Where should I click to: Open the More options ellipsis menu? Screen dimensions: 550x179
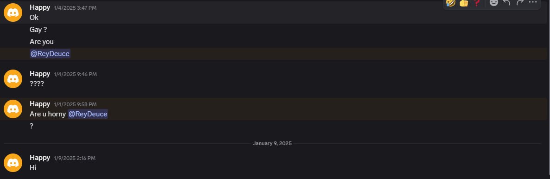point(533,2)
